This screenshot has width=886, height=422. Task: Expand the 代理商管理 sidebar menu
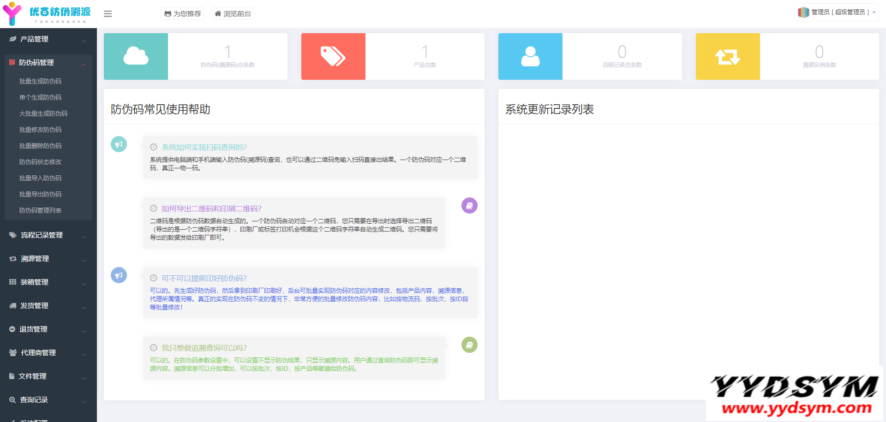point(48,353)
